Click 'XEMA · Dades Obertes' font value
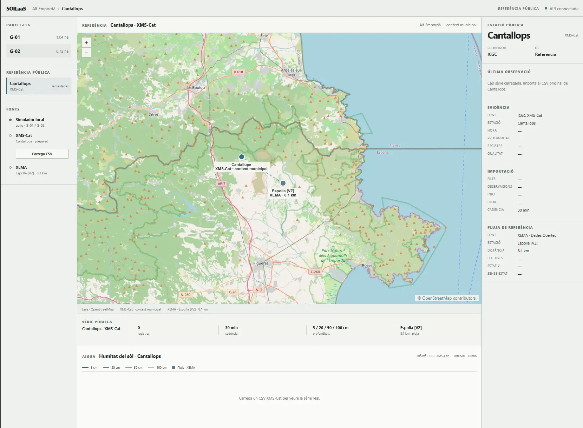This screenshot has width=583, height=428. pyautogui.click(x=537, y=235)
